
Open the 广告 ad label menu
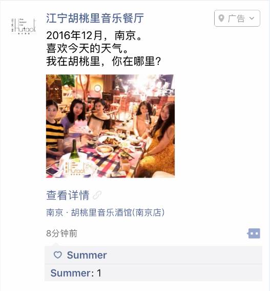click(x=237, y=18)
